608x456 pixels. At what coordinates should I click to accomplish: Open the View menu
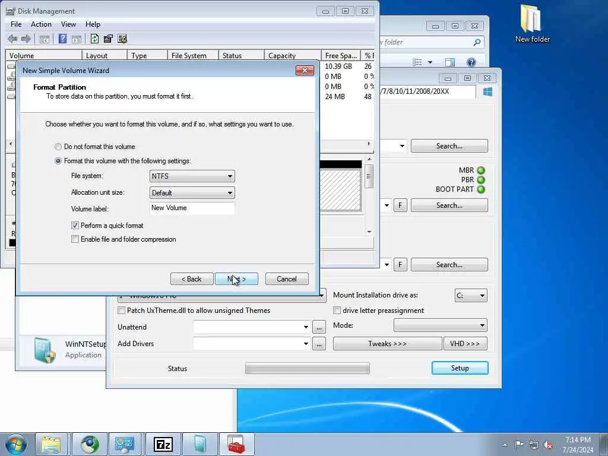[68, 24]
